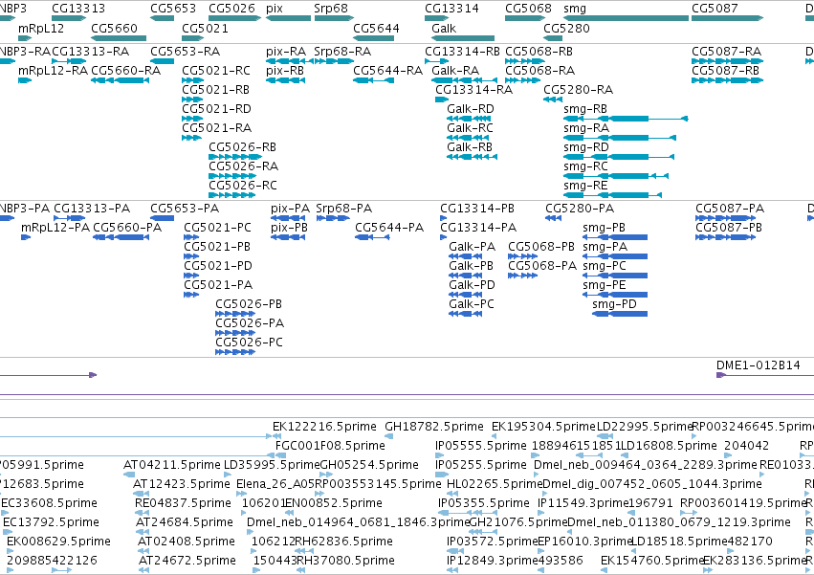The height and width of the screenshot is (575, 814).
Task: Select protein label CG5660-PA
Action: pos(128,228)
